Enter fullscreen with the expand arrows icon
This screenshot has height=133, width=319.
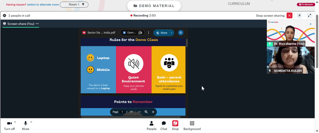309,15
